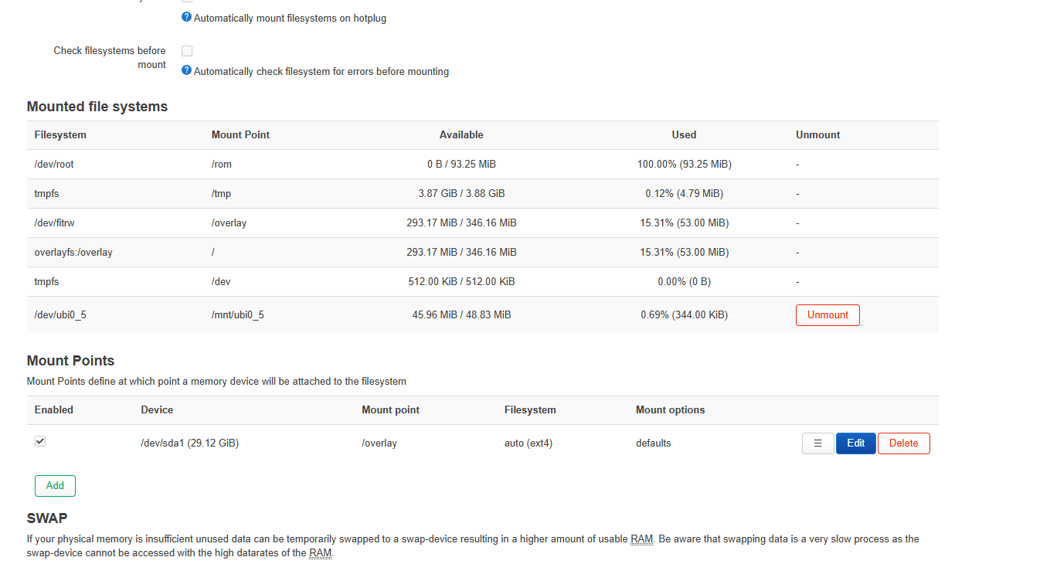Click the Device column header in Mount Points
The image size is (1040, 564).
pos(157,410)
